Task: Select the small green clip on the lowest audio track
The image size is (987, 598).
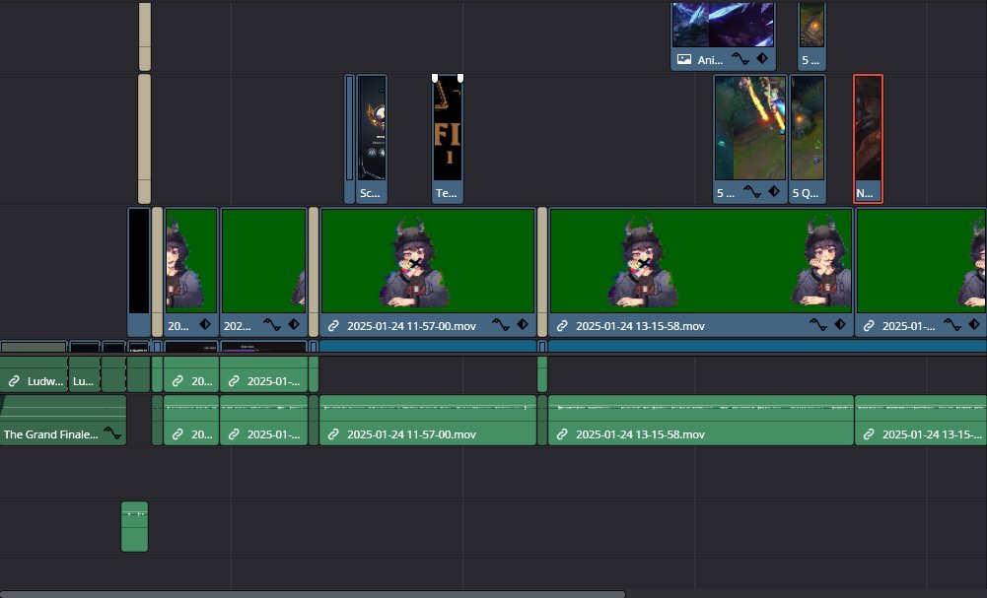Action: click(135, 526)
